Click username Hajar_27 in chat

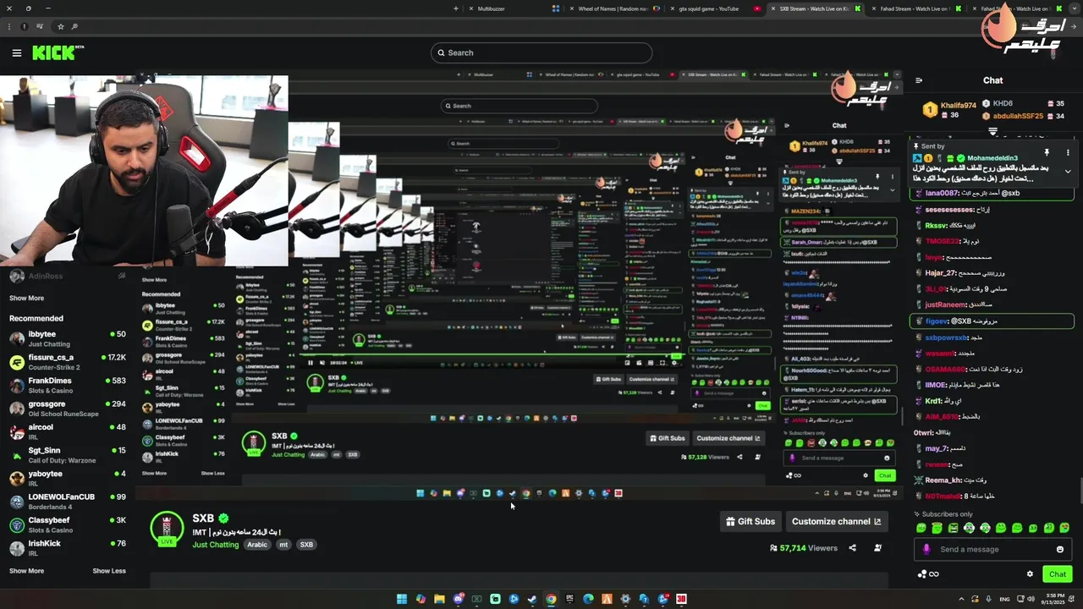[940, 273]
